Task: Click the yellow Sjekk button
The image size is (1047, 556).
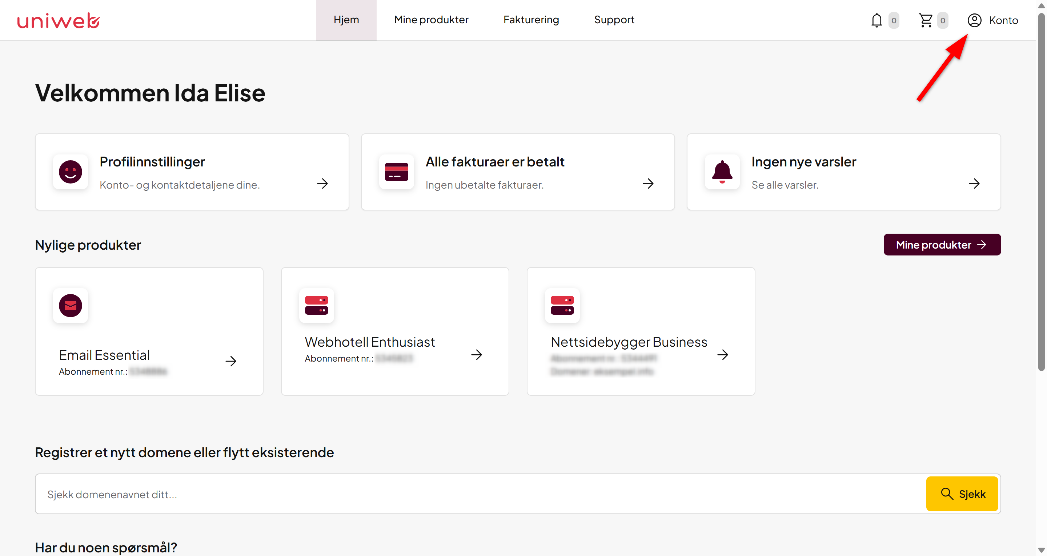Action: (x=962, y=494)
